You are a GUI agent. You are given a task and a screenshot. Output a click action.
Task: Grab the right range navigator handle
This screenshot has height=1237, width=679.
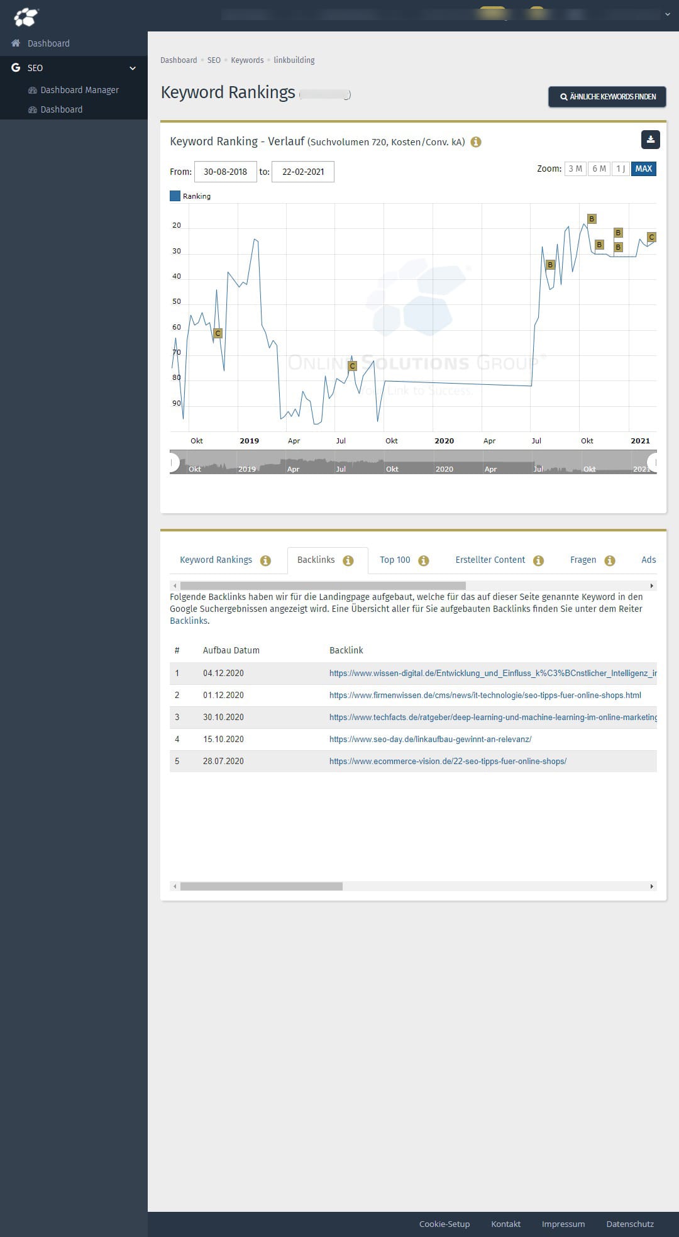[653, 462]
